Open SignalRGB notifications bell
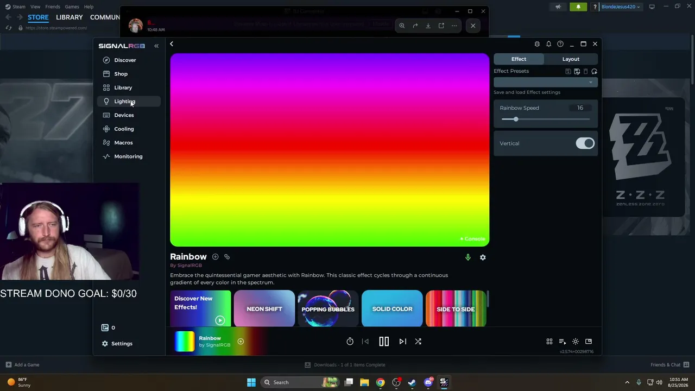The width and height of the screenshot is (695, 391). pyautogui.click(x=548, y=44)
